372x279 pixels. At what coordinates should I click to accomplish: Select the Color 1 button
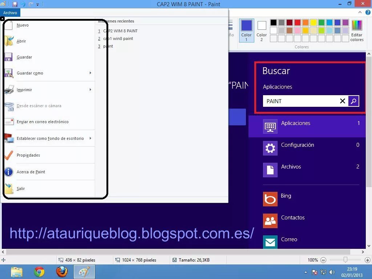(247, 31)
